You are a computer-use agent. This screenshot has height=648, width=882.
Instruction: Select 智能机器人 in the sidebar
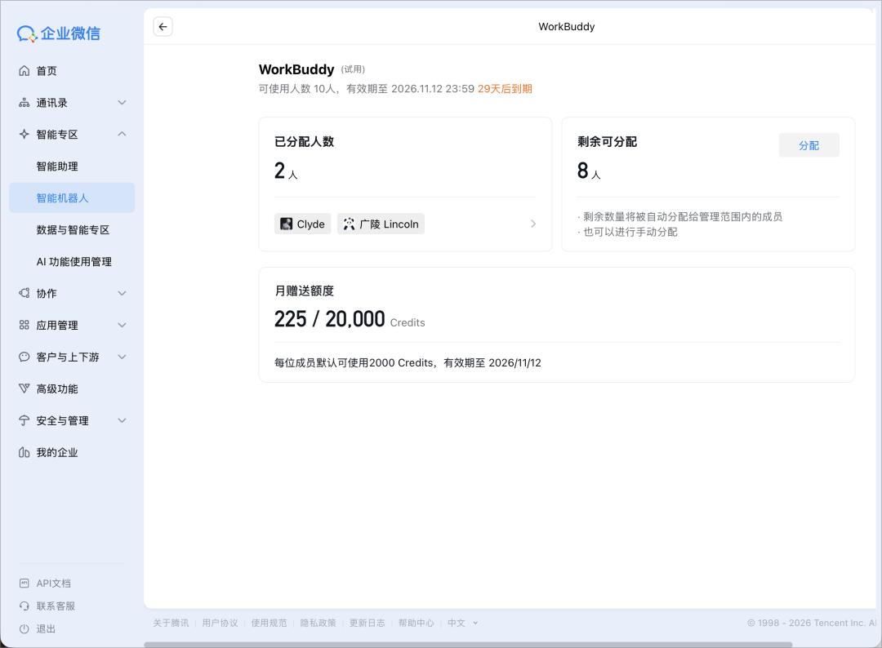72,198
